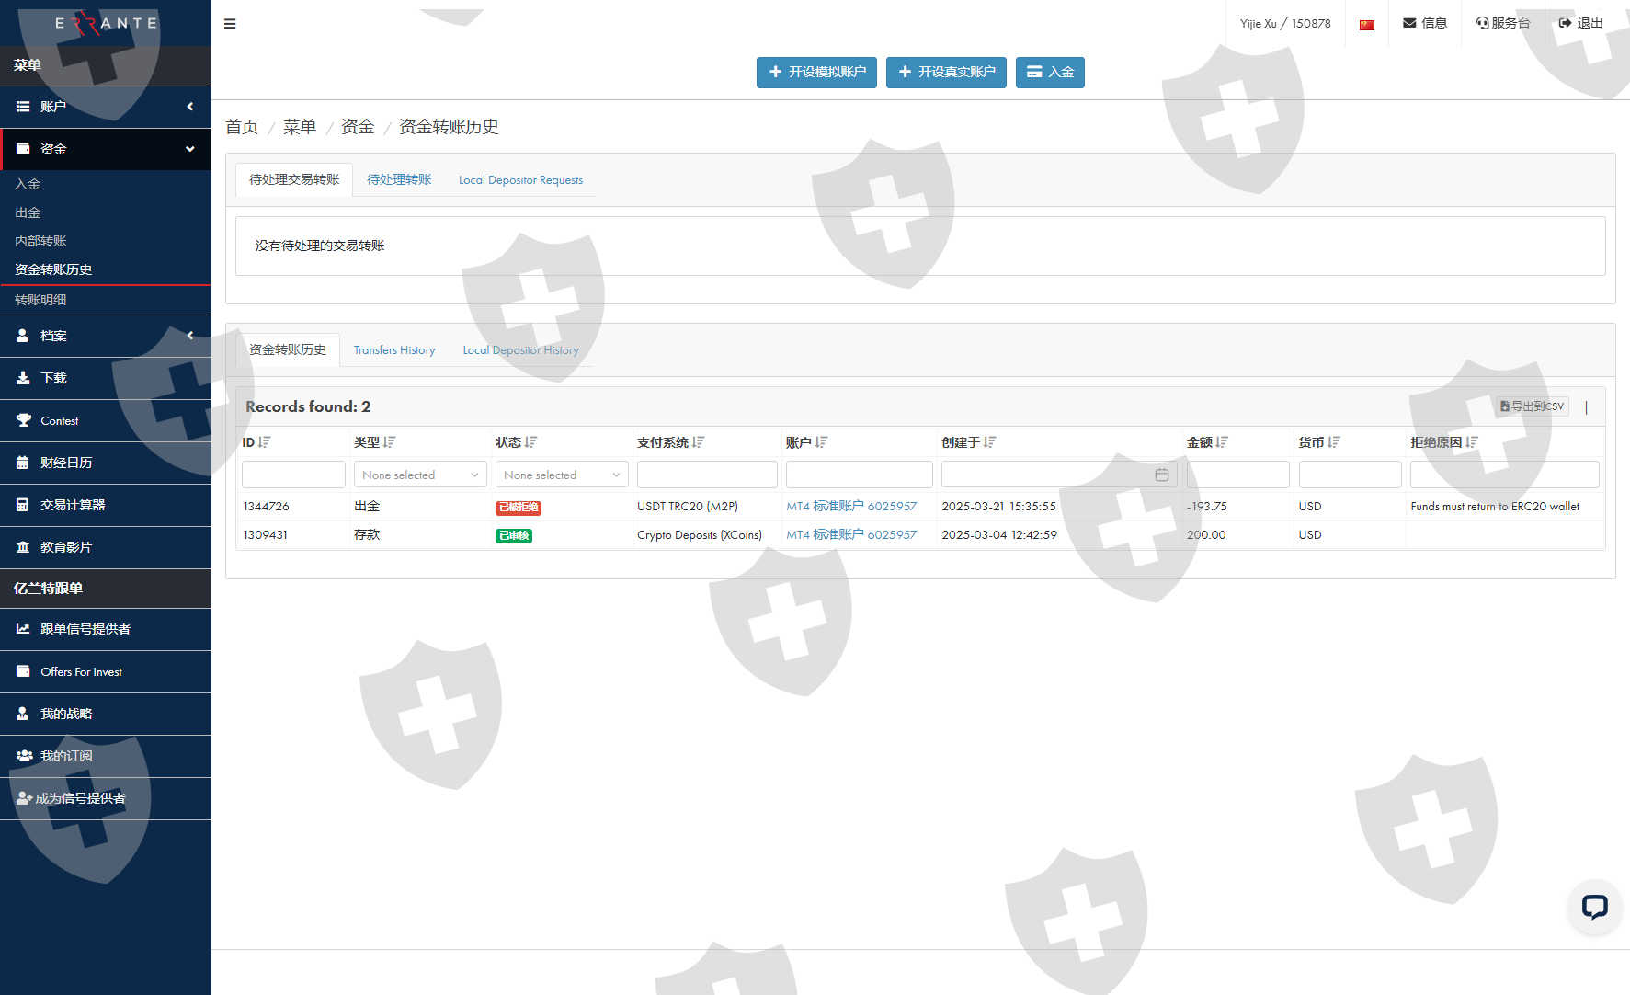
Task: Open the live chat bubble icon
Action: (1594, 908)
